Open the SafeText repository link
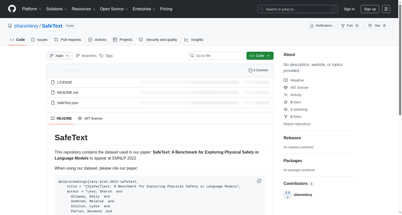This screenshot has width=402, height=215. coord(52,26)
